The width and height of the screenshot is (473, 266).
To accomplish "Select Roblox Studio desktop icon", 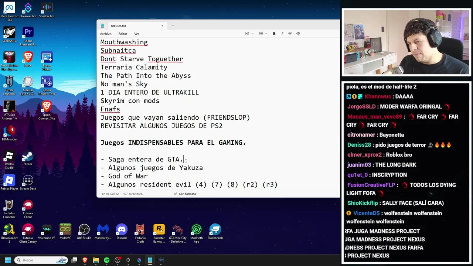I will (9, 160).
